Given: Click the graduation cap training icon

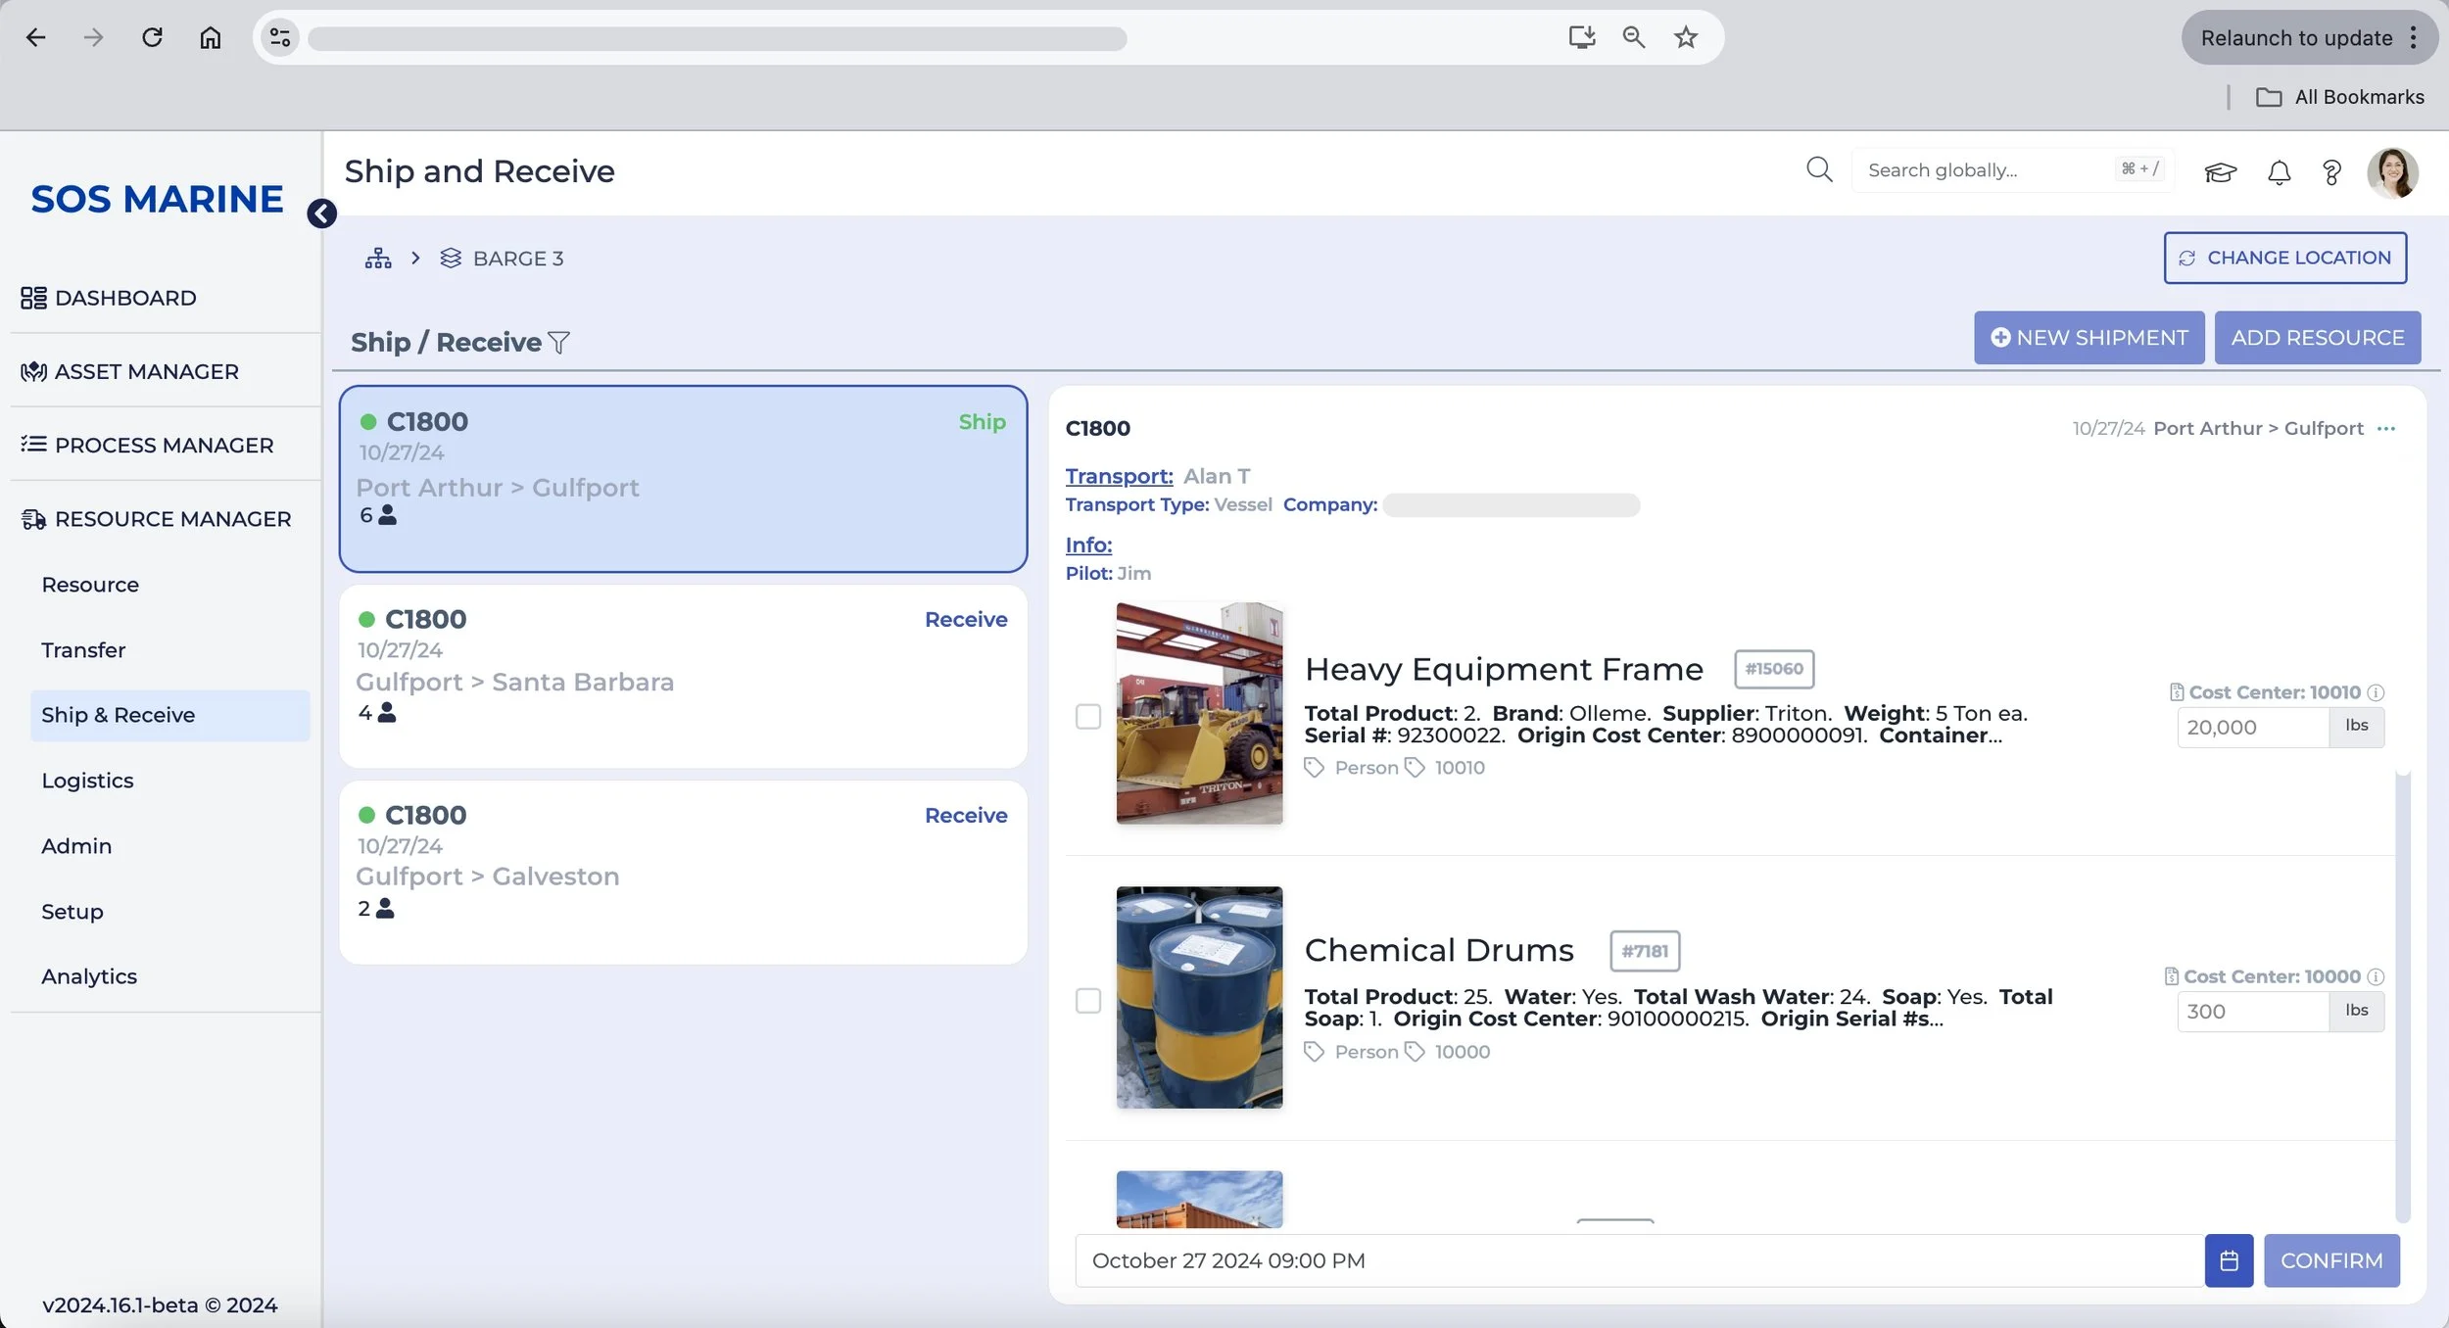Looking at the screenshot, I should click(2220, 173).
